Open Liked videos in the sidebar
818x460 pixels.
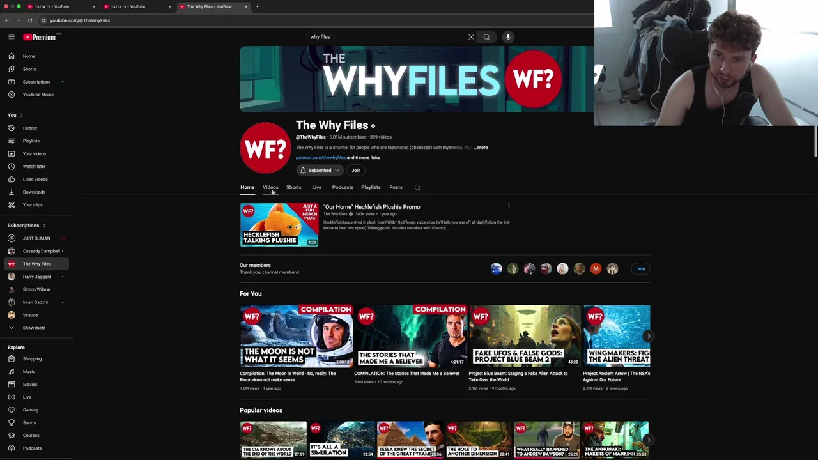tap(36, 179)
